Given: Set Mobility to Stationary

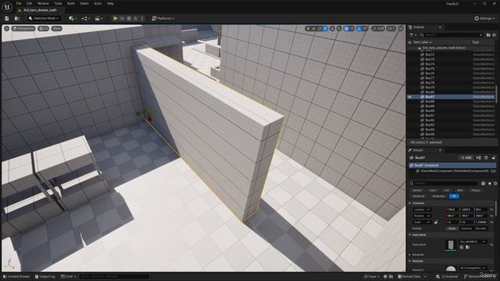Looking at the screenshot, I should (x=466, y=229).
